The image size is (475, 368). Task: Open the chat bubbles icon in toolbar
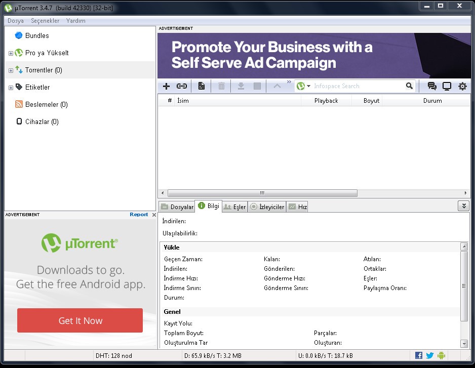(432, 86)
